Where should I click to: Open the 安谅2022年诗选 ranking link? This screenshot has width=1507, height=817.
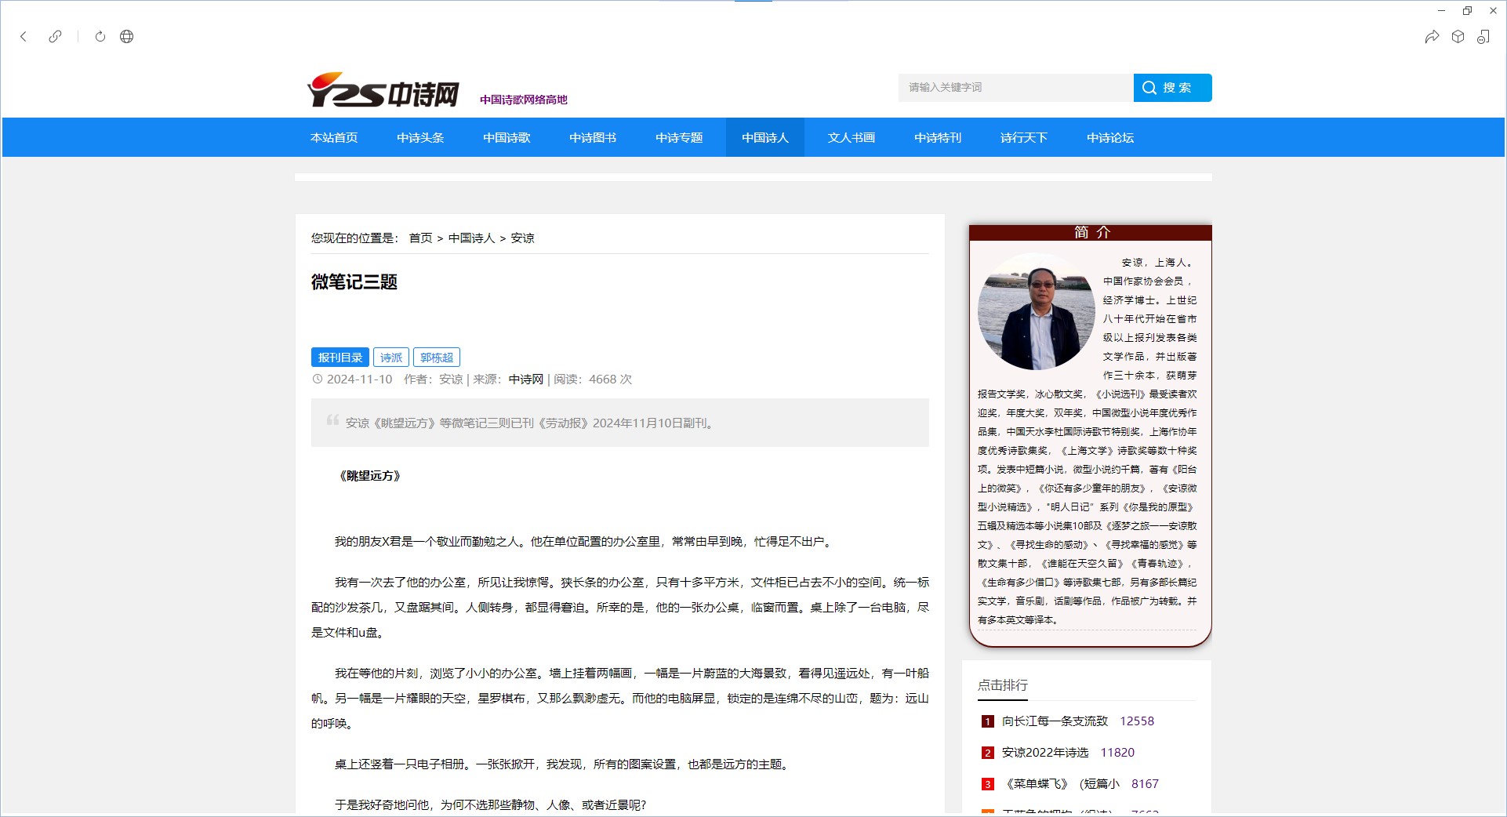(x=1044, y=753)
